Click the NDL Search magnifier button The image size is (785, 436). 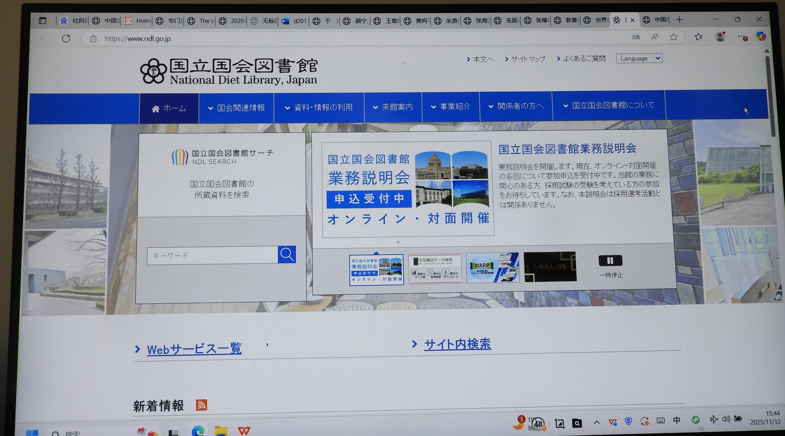[x=286, y=254]
